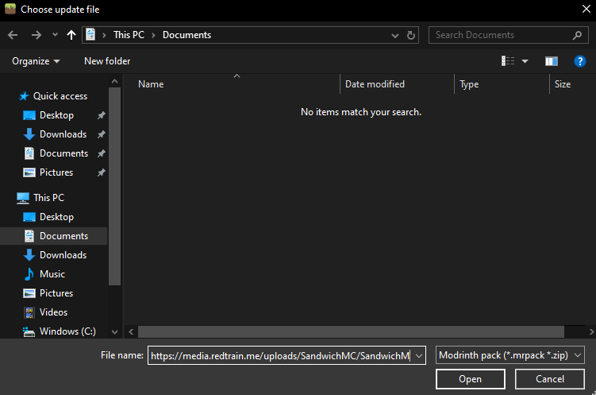The width and height of the screenshot is (596, 395).
Task: Click navigation pane scroll down arrow
Action: pyautogui.click(x=114, y=332)
